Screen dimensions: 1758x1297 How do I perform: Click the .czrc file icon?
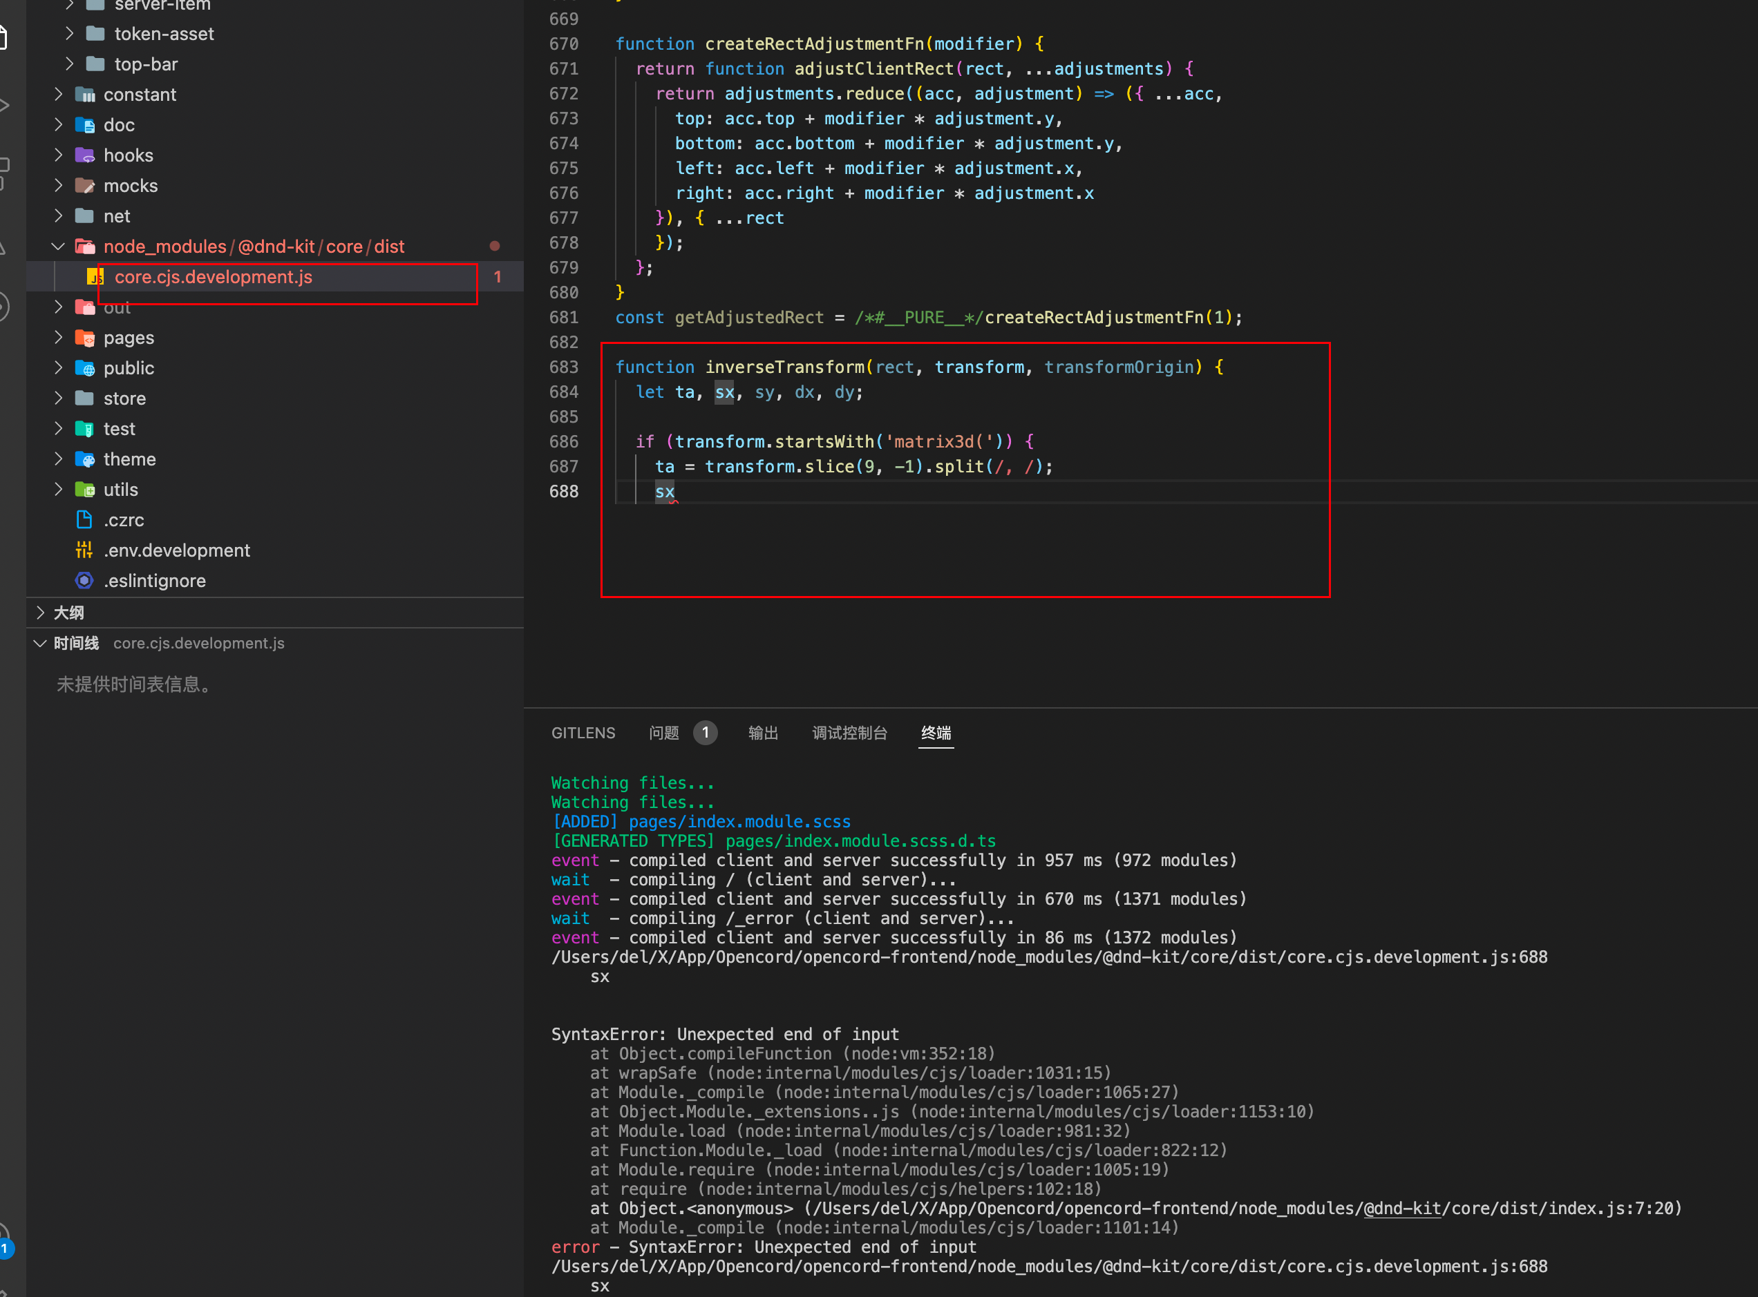(85, 520)
